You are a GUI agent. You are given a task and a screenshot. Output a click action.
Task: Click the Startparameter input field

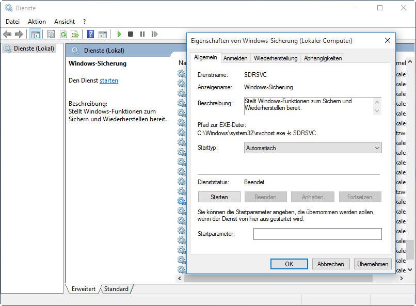click(x=317, y=234)
